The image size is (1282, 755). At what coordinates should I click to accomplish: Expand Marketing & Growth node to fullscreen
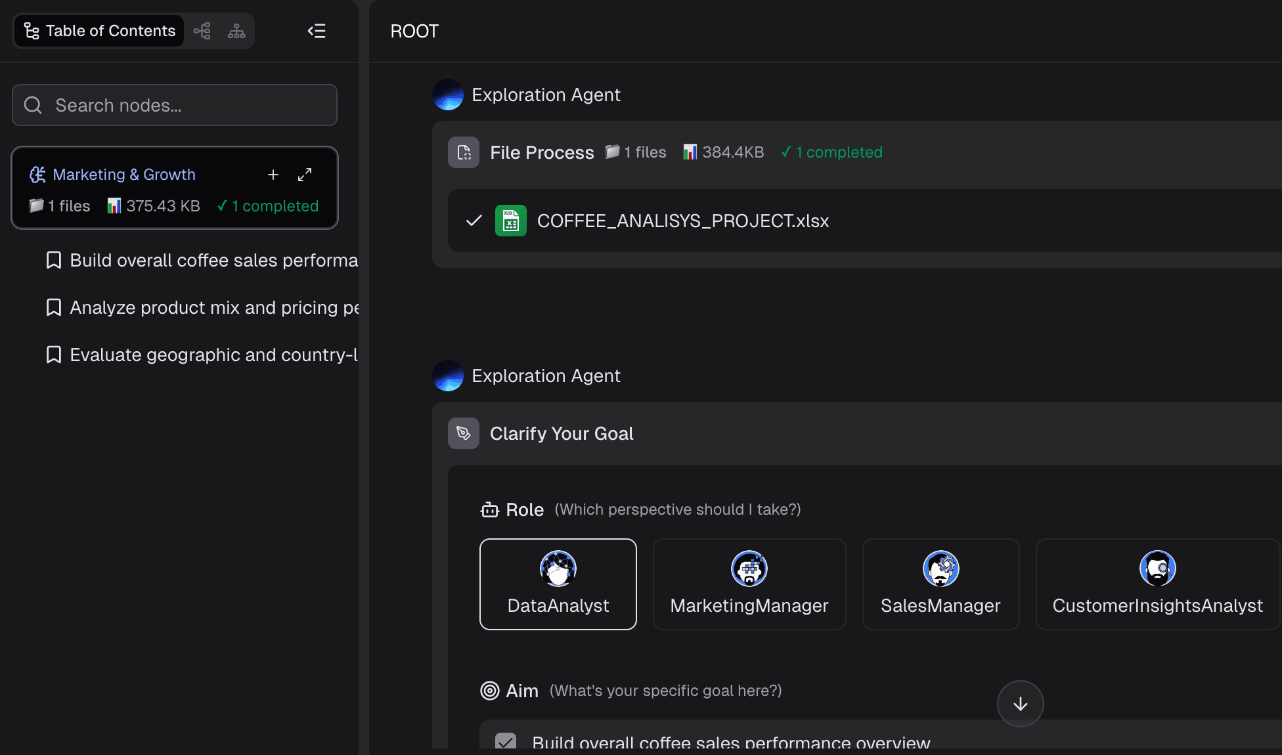click(305, 175)
